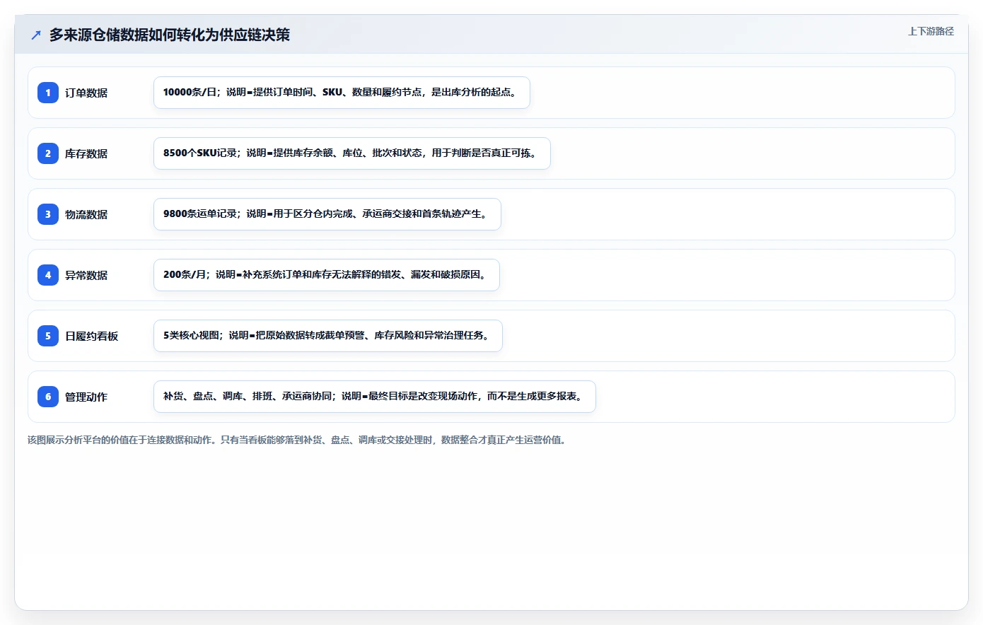
Task: Click the step number 3 badge
Action: pyautogui.click(x=48, y=214)
